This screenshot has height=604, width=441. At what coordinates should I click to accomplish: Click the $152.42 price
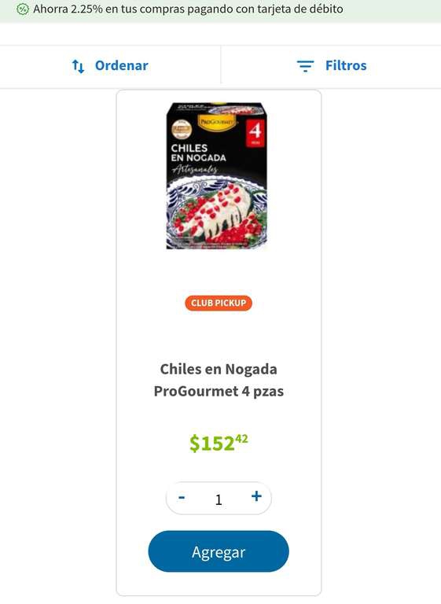pyautogui.click(x=219, y=443)
